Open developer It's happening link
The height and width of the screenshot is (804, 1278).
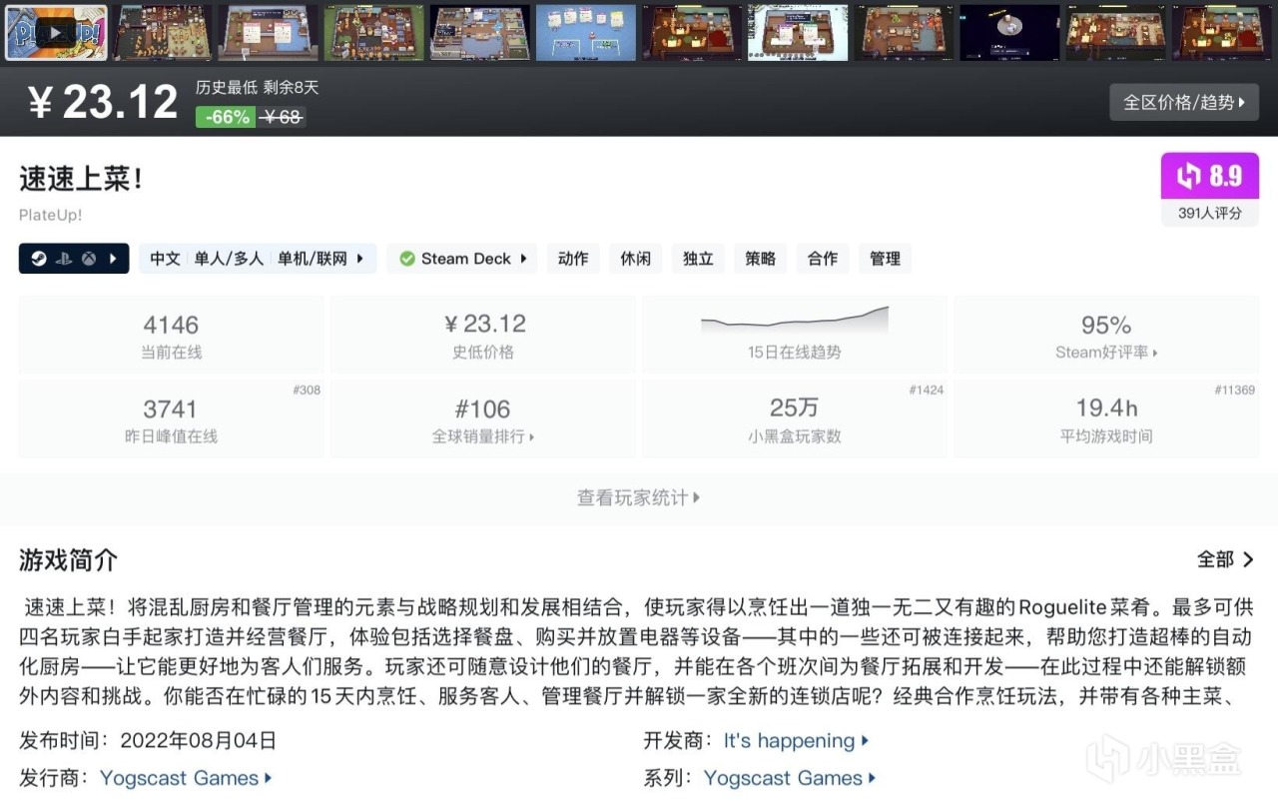pyautogui.click(x=796, y=741)
